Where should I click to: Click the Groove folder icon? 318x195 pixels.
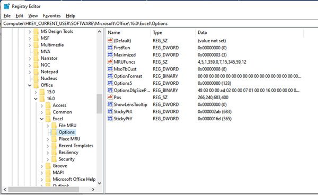[48, 166]
